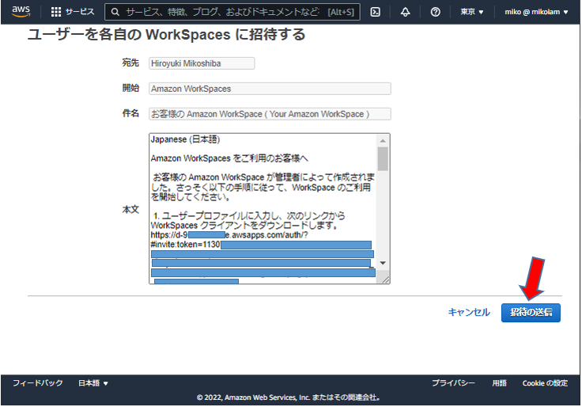The width and height of the screenshot is (582, 407).
Task: Click the 開始 field with Amazon WorkSpaces
Action: pyautogui.click(x=270, y=89)
